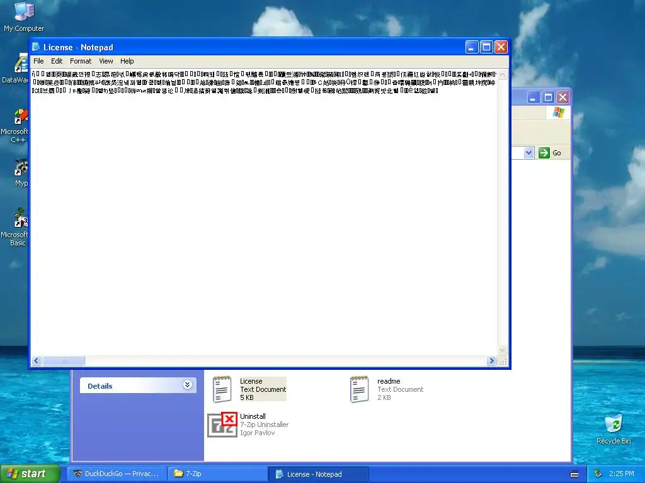Click the Go button in explorer window
The image size is (645, 483).
tap(550, 153)
